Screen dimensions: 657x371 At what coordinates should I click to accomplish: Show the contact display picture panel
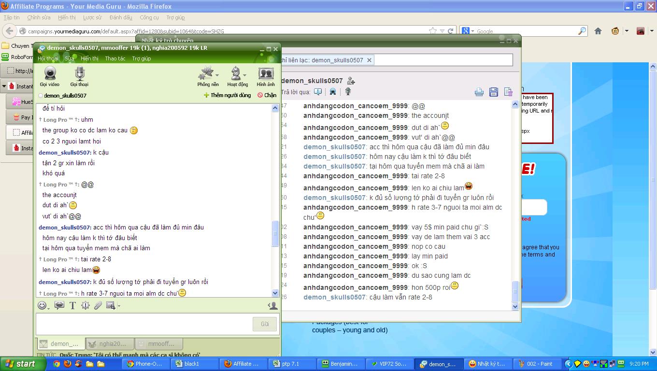click(x=272, y=305)
